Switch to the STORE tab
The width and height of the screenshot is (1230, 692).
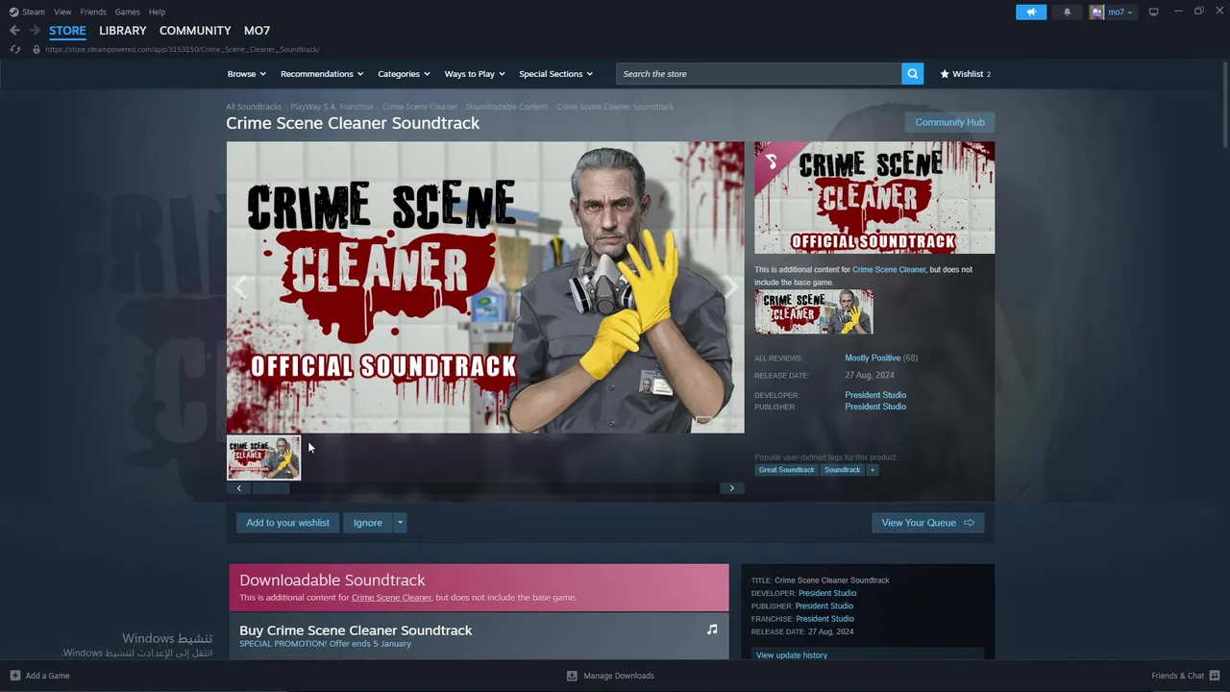(x=67, y=31)
